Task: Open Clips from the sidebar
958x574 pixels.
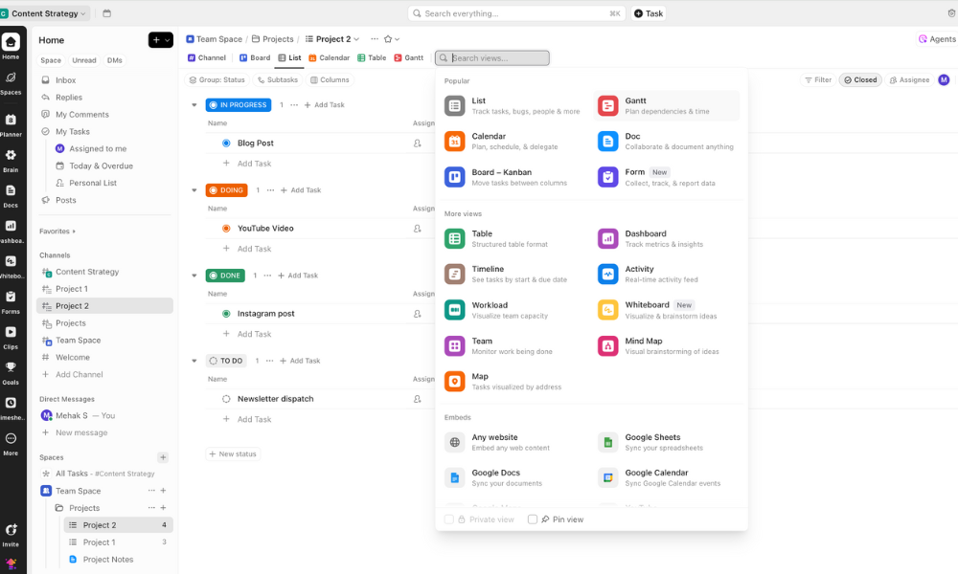Action: click(11, 332)
